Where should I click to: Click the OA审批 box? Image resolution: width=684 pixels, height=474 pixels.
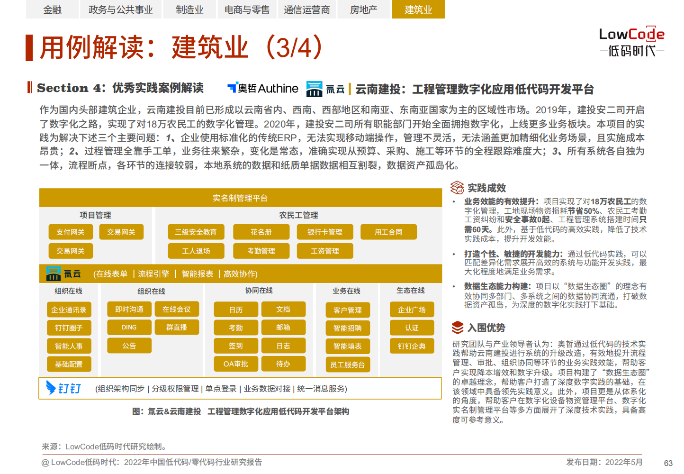[x=236, y=364]
